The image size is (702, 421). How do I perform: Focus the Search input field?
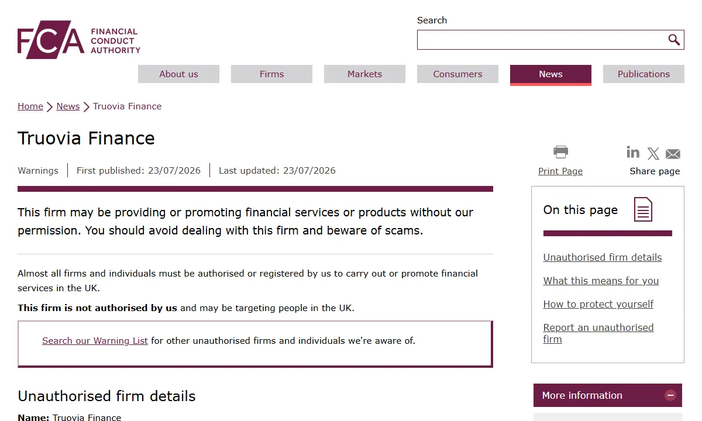pyautogui.click(x=542, y=40)
